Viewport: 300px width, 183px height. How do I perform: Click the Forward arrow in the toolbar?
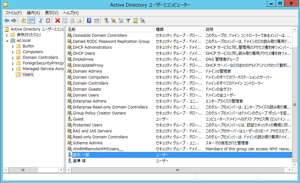14,20
